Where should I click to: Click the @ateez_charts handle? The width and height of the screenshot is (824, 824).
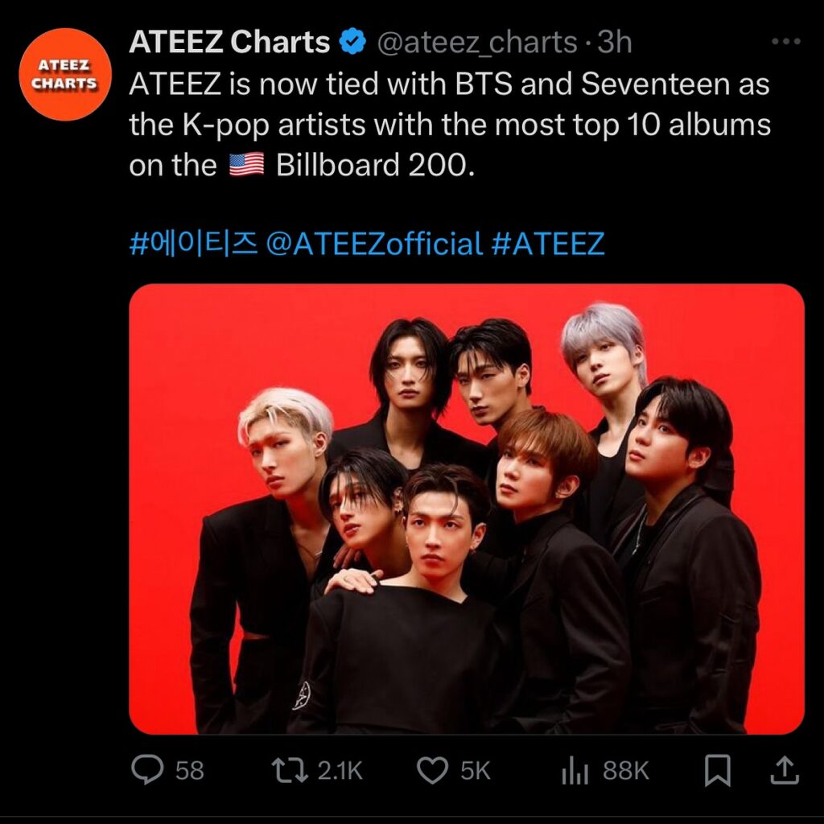(x=477, y=42)
